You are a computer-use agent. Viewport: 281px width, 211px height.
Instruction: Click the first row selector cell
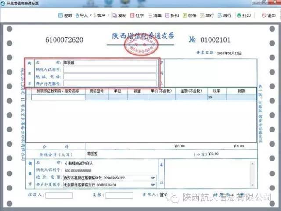point(29,97)
